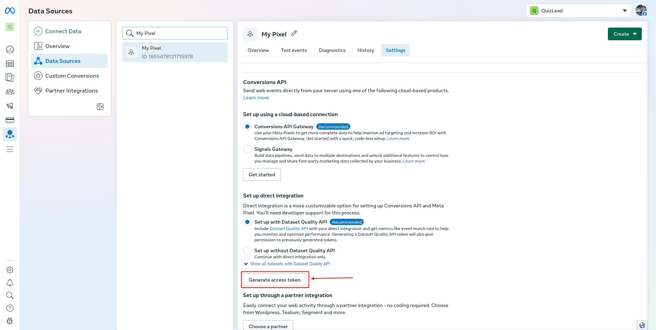This screenshot has height=330, width=656.
Task: Expand the Create button dropdown
Action: click(x=625, y=34)
